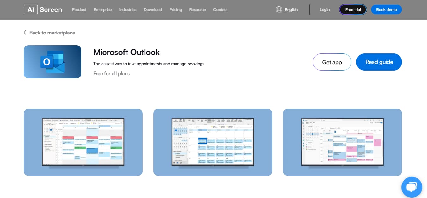The image size is (427, 198).
Task: Click the AI Screen logo
Action: point(43,9)
